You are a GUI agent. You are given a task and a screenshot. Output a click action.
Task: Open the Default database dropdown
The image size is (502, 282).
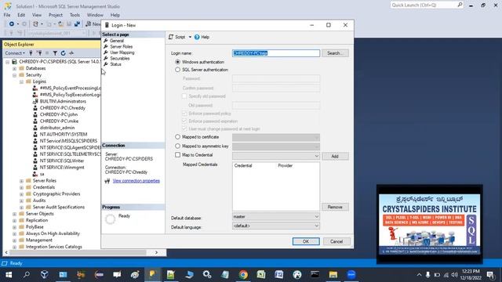click(x=276, y=216)
